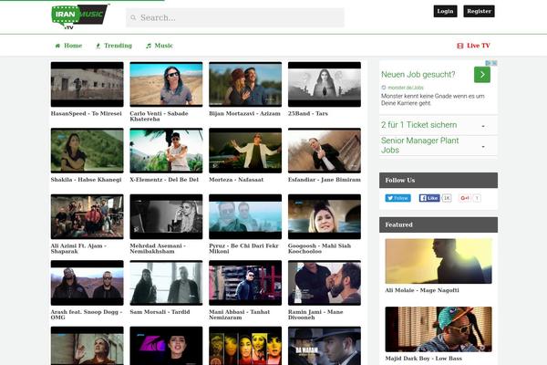Open Mani Abbasi - Tanhat Nemizaram thumbnail
The height and width of the screenshot is (365, 547).
245,283
